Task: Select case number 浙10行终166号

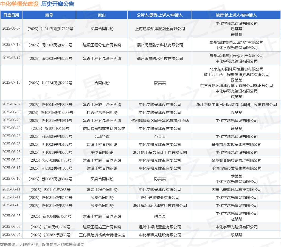Action: [50, 128]
